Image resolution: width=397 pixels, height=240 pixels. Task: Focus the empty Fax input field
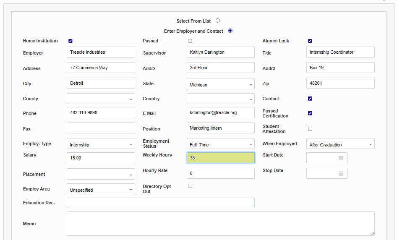101,128
